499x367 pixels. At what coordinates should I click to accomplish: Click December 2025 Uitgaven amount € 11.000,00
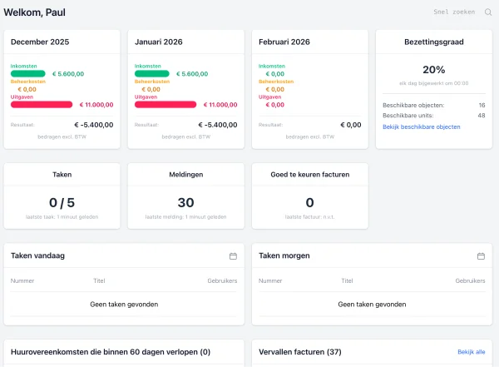pyautogui.click(x=96, y=105)
